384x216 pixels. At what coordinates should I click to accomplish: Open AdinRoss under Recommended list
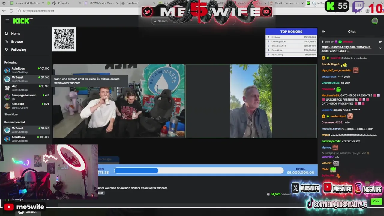26,139
